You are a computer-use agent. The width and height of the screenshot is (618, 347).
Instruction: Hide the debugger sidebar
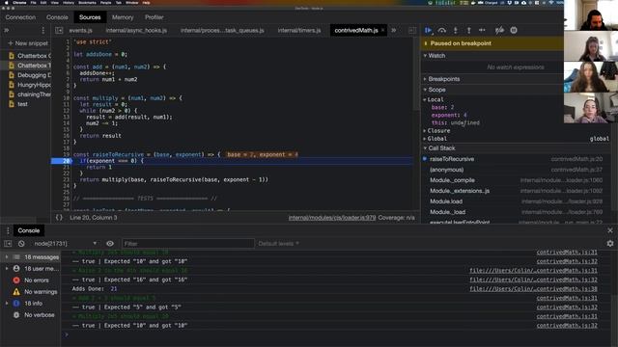412,30
